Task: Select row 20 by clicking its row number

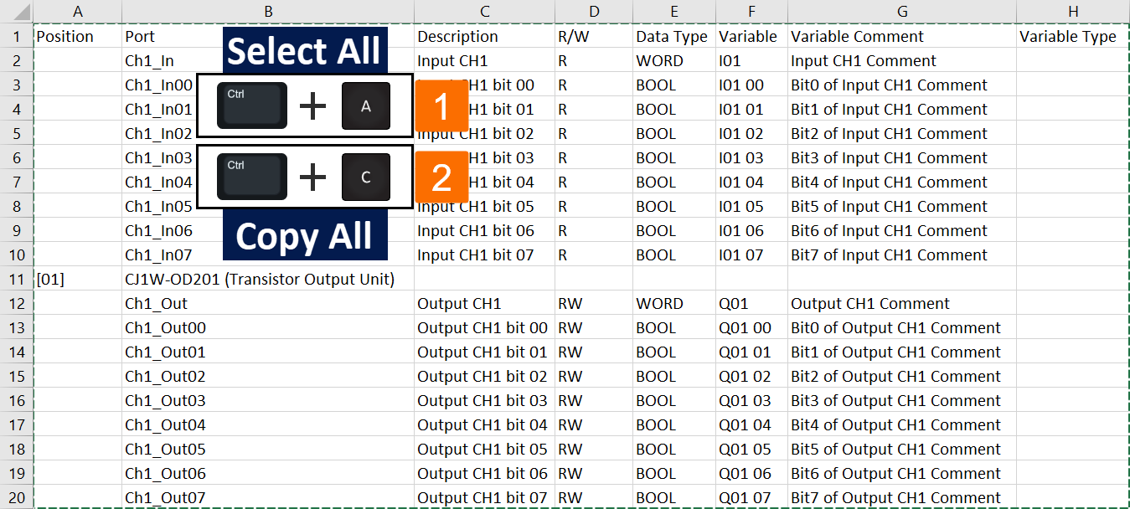Action: (x=18, y=496)
